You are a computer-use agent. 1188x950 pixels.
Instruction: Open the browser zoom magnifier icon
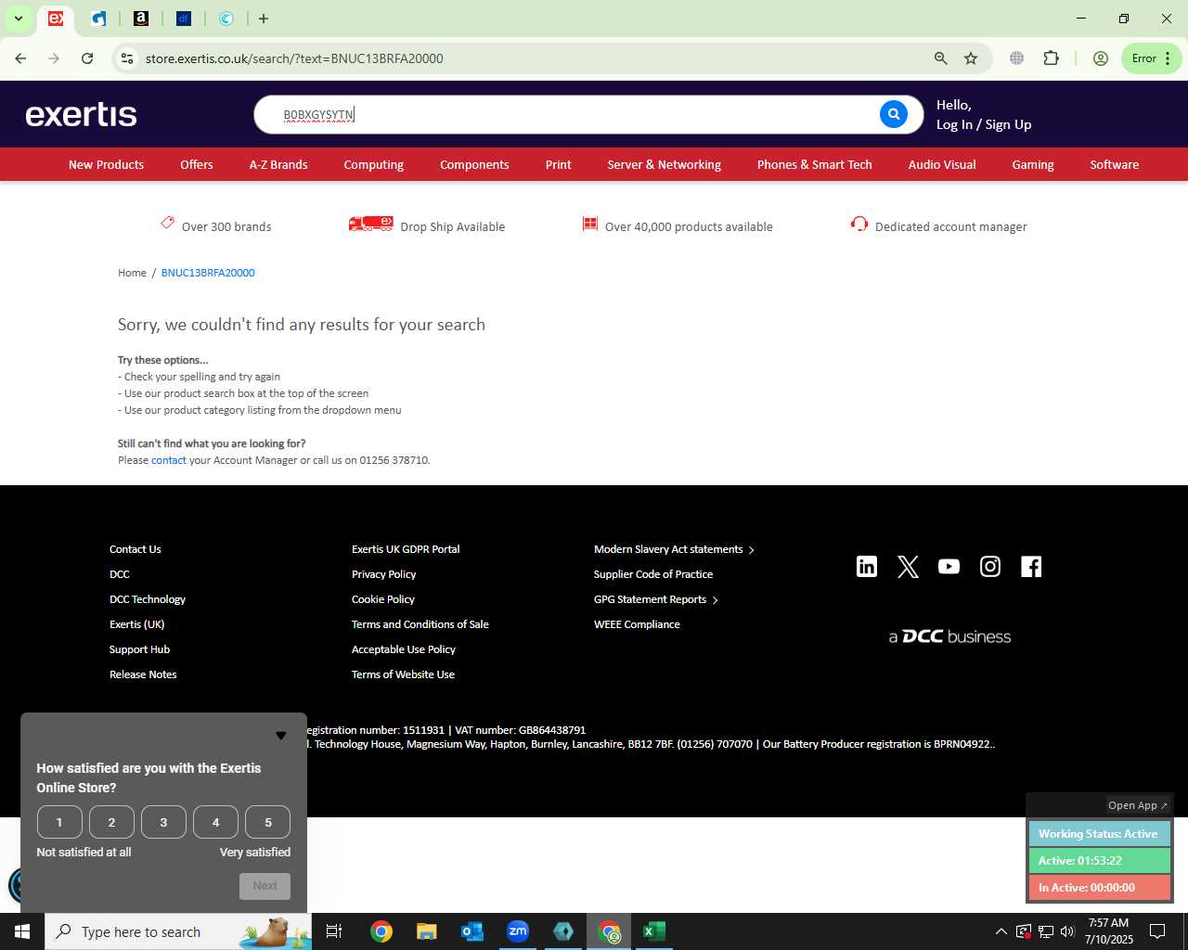click(941, 58)
